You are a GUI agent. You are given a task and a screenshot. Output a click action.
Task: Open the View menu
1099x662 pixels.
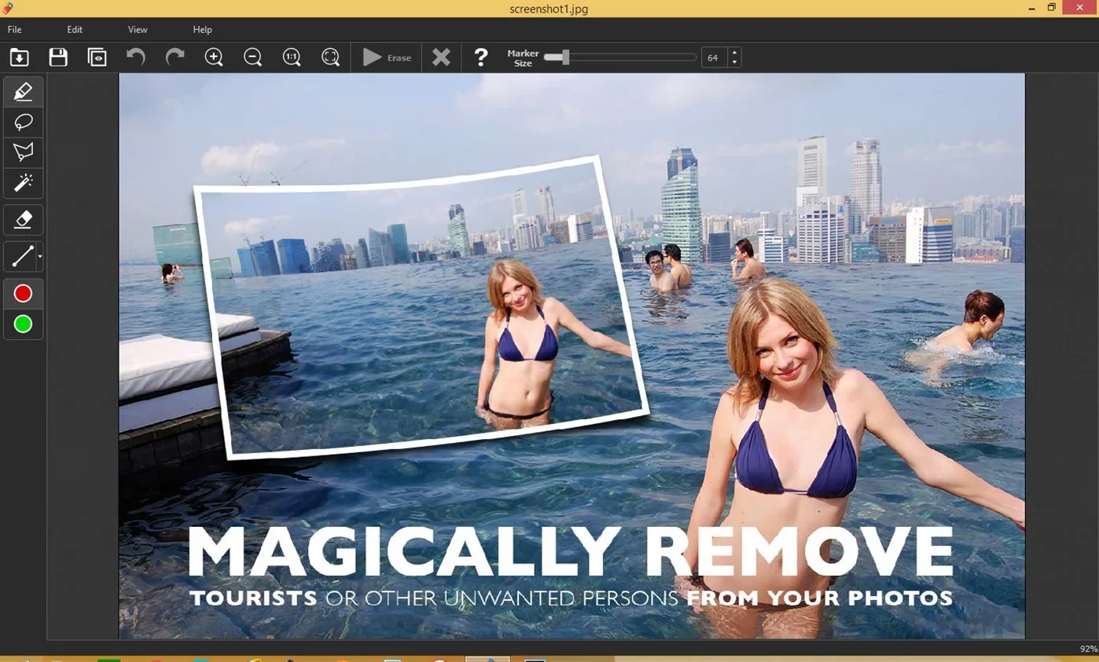(x=138, y=29)
